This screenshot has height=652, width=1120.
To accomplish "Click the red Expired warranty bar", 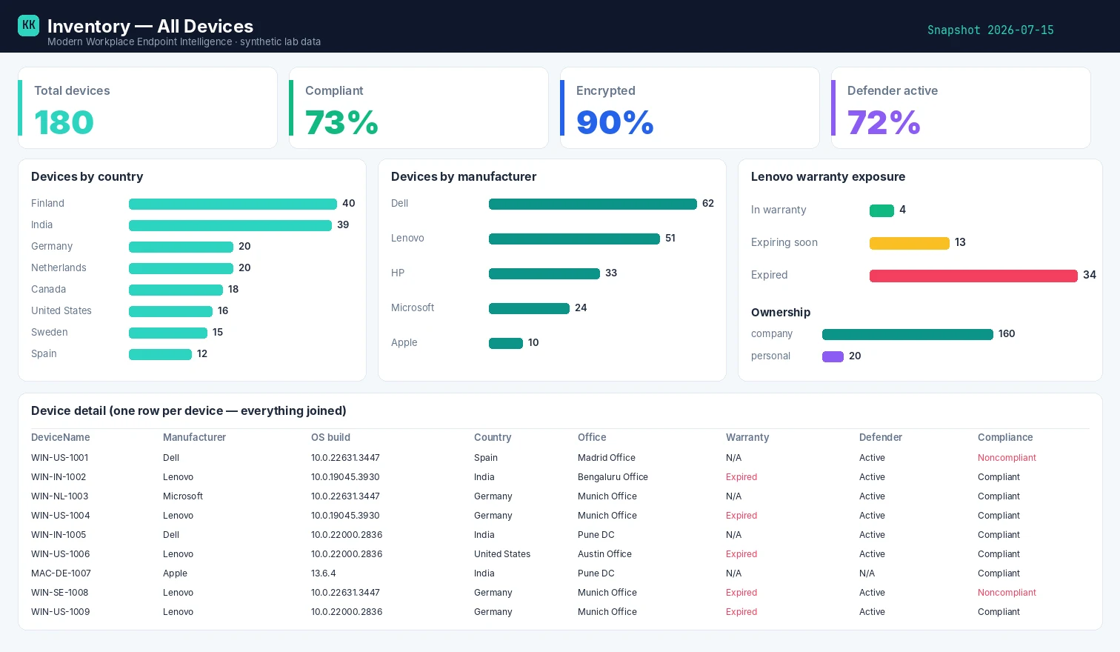I will click(x=973, y=276).
